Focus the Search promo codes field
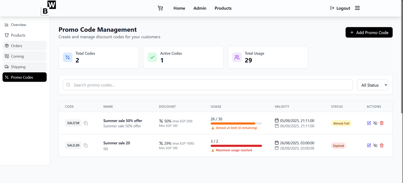The height and width of the screenshot is (183, 403). click(x=208, y=85)
